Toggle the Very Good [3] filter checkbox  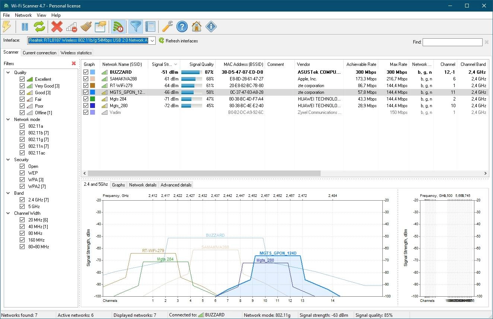(x=22, y=86)
